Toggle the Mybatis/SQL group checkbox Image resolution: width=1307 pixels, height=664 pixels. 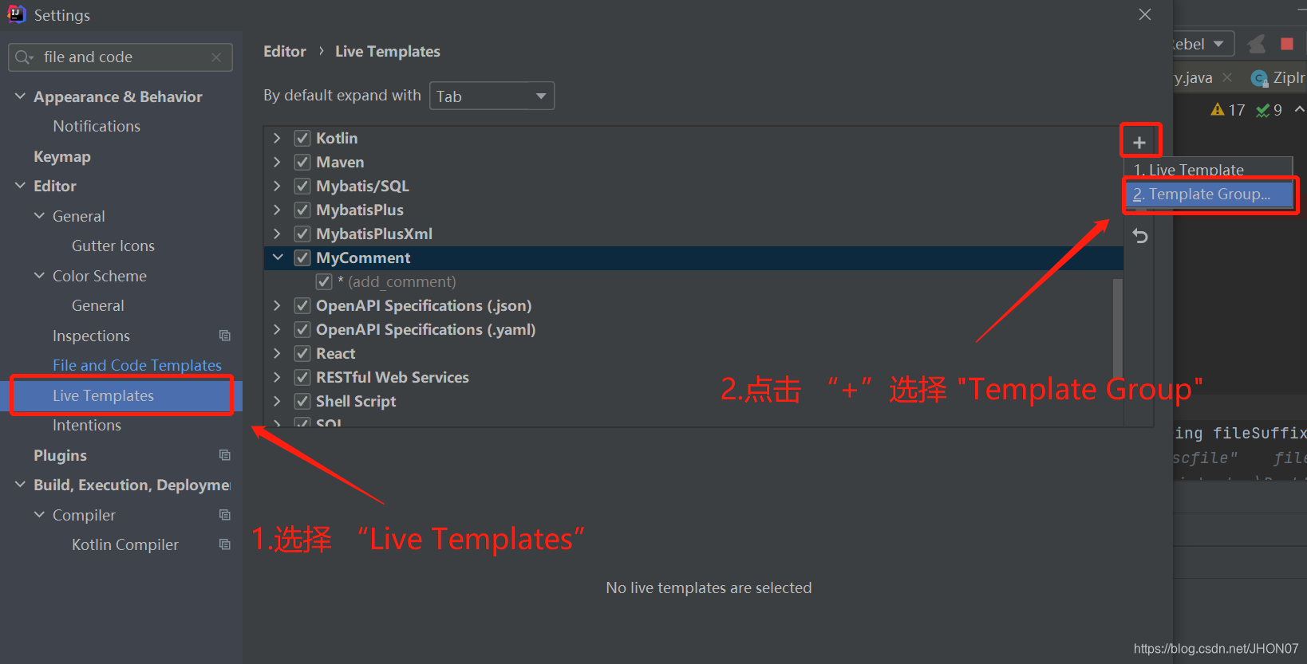302,186
